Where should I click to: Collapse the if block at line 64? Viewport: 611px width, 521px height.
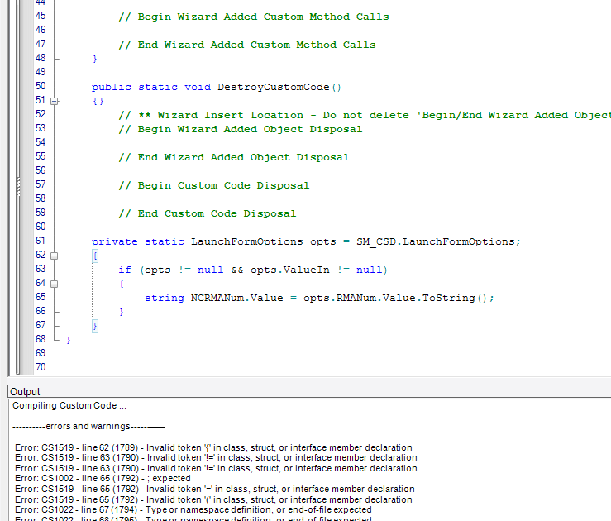[55, 284]
